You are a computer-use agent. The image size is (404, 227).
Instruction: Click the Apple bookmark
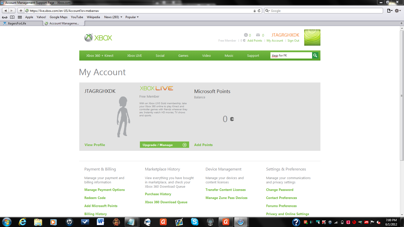[x=29, y=17]
